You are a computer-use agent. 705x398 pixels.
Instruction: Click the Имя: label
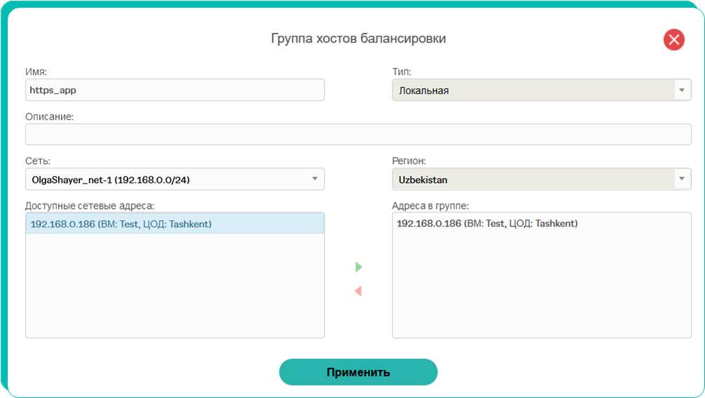[36, 71]
